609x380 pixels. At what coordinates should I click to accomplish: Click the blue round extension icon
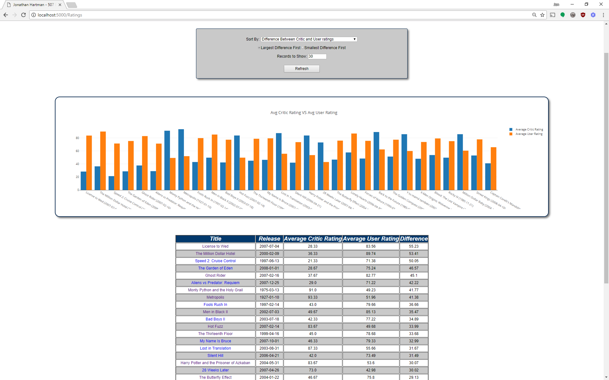click(x=593, y=15)
